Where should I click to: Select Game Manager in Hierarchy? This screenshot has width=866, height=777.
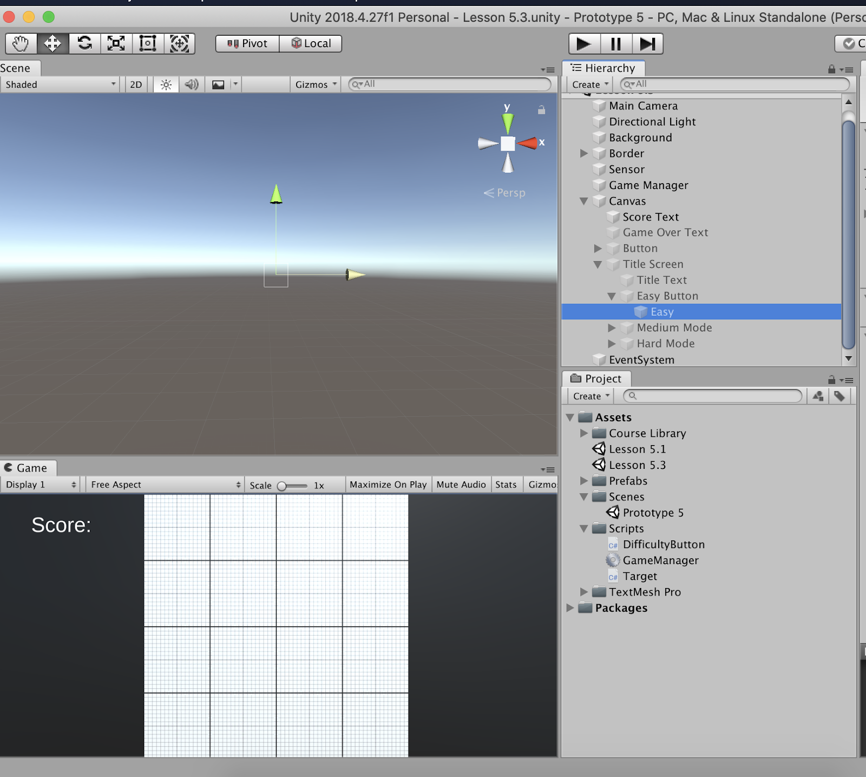tap(648, 185)
